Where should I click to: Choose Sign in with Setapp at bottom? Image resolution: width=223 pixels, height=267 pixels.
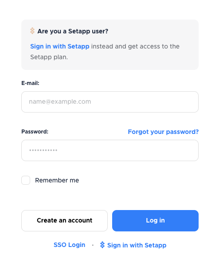pos(137,245)
